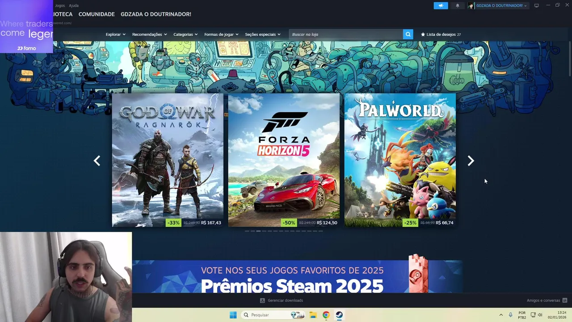
Task: Click the friends chat icon
Action: (x=565, y=301)
